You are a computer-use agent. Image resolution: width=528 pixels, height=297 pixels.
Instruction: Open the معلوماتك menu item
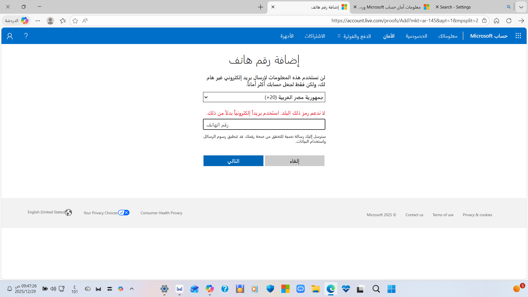pyautogui.click(x=448, y=36)
